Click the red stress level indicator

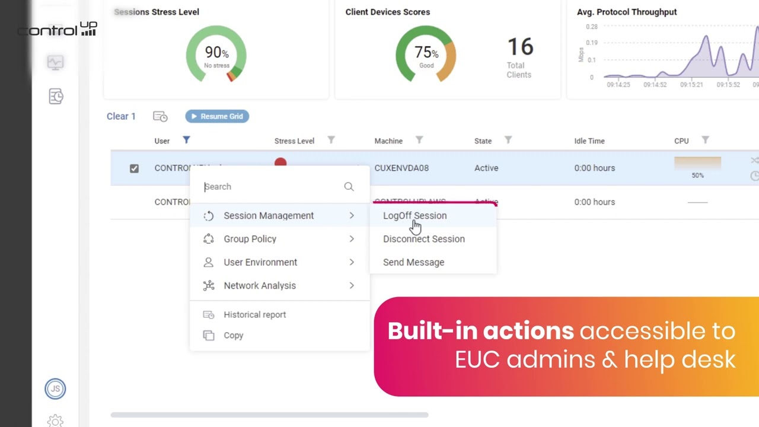click(280, 162)
